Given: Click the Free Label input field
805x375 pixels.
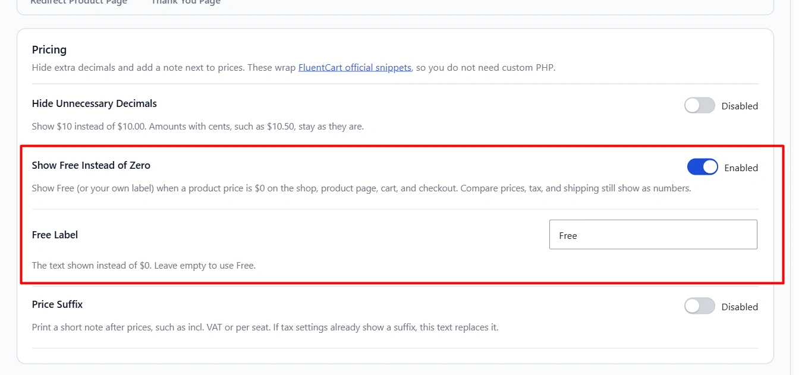Looking at the screenshot, I should tap(653, 235).
